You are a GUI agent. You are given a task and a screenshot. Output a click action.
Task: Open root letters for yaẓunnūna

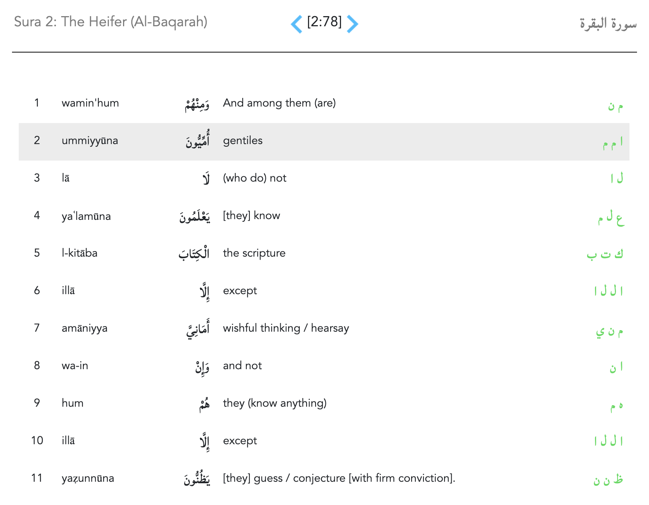point(608,479)
